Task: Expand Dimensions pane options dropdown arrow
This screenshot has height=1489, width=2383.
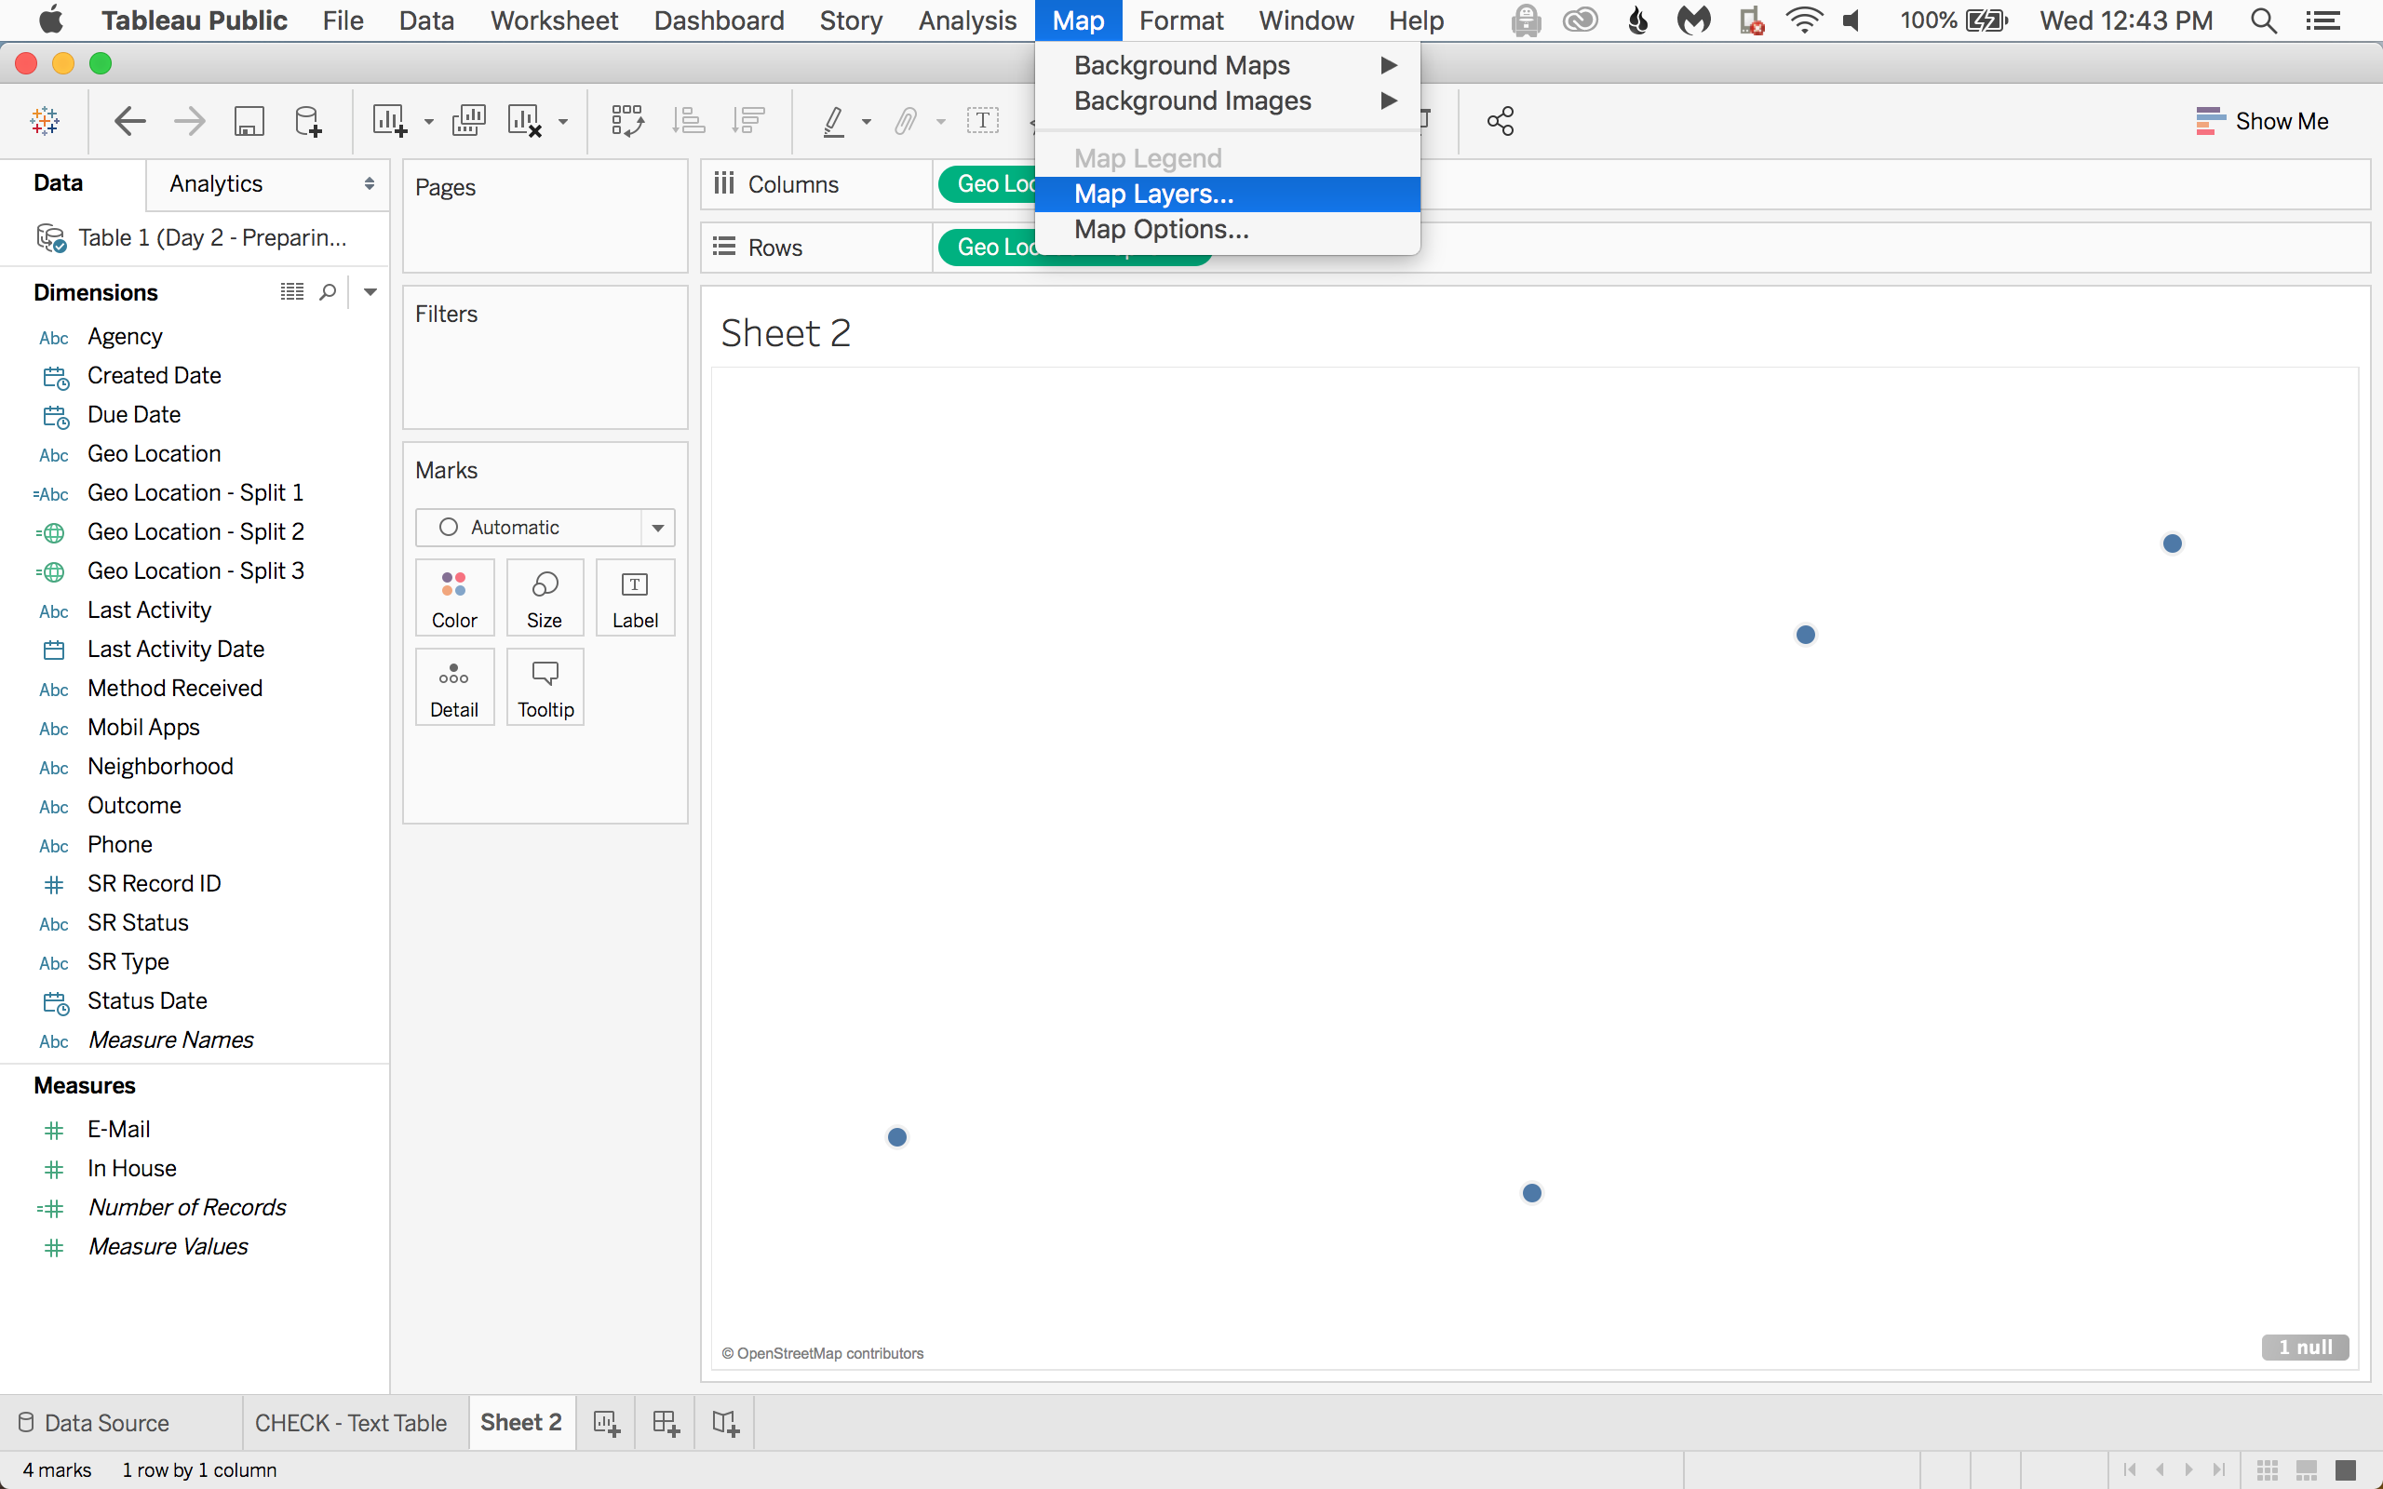Action: coord(370,292)
